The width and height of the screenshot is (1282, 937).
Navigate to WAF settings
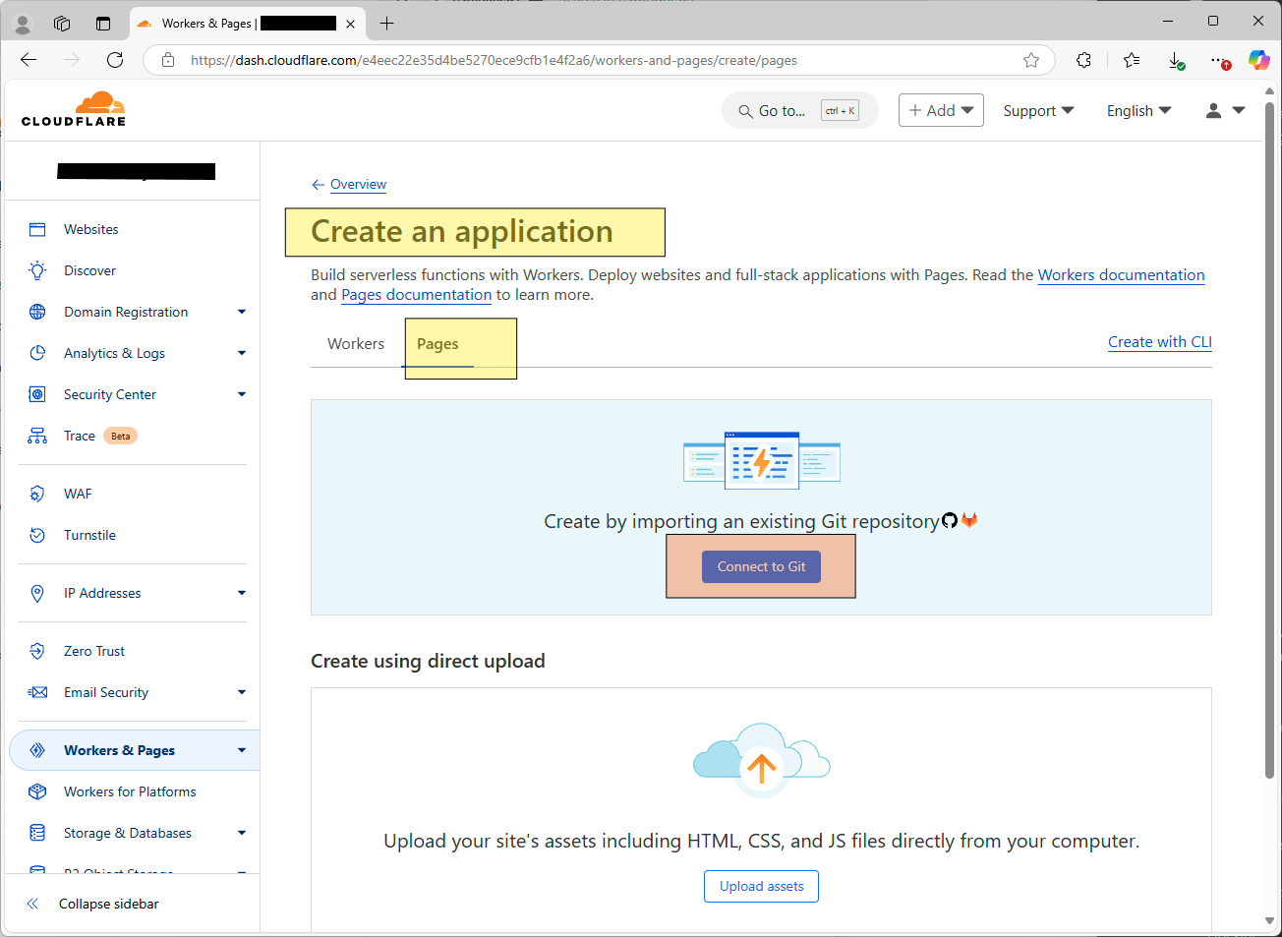(75, 493)
